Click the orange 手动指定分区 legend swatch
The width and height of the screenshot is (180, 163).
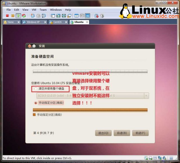click(x=34, y=115)
